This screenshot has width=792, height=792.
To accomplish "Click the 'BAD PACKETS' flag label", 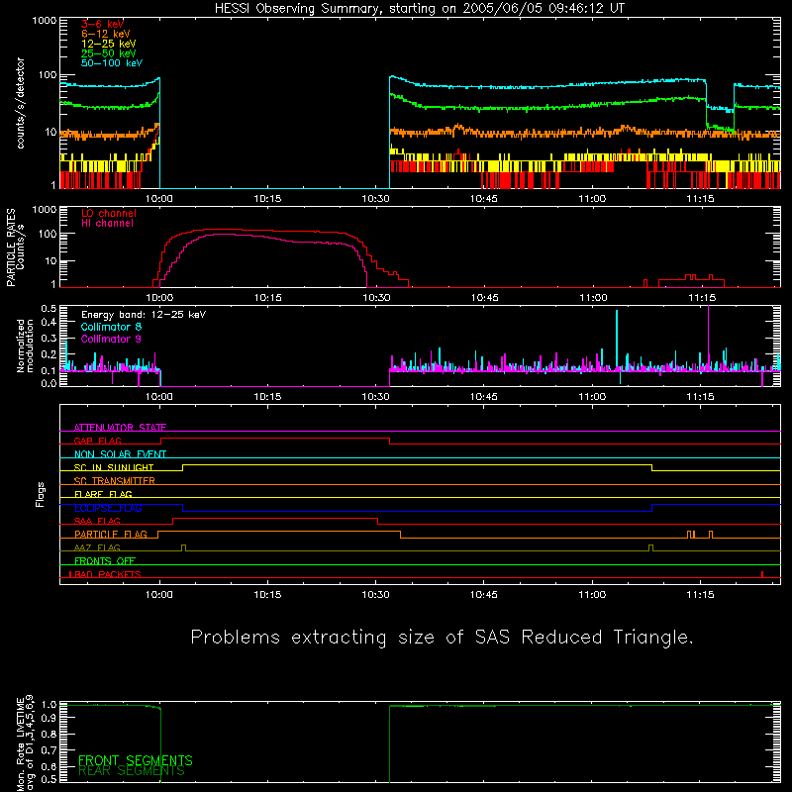I will coord(106,574).
